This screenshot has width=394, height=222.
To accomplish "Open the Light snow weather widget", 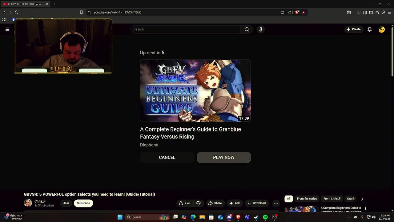I will pos(13,217).
